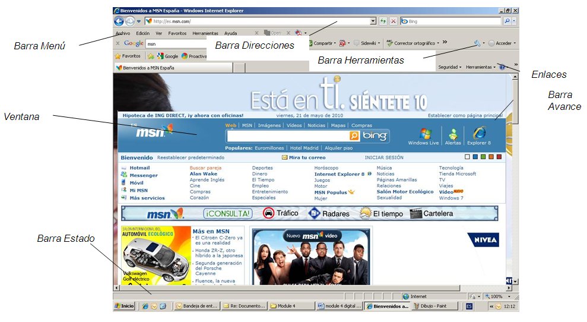Click the Tráfico icon in consulta banner

tap(268, 213)
